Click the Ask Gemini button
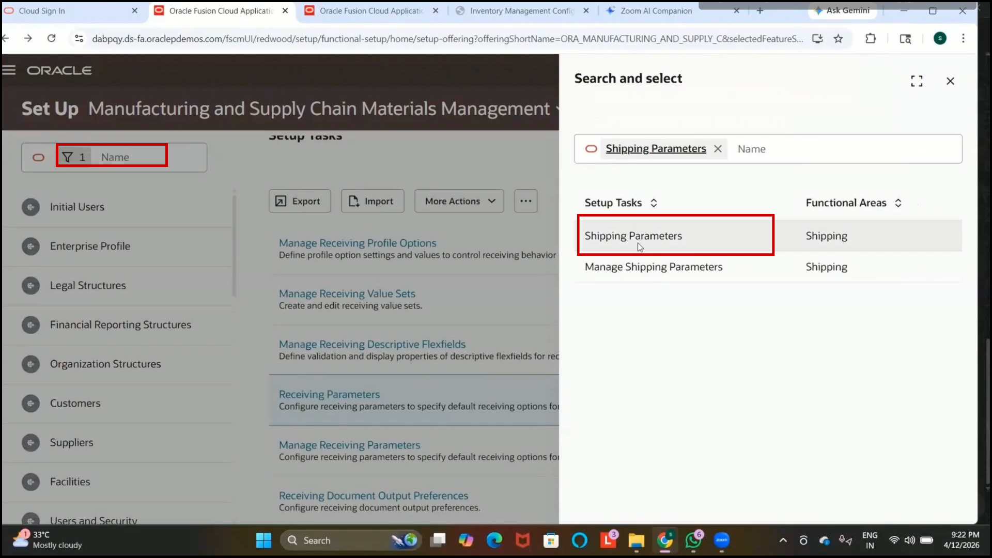This screenshot has height=558, width=992. click(842, 11)
